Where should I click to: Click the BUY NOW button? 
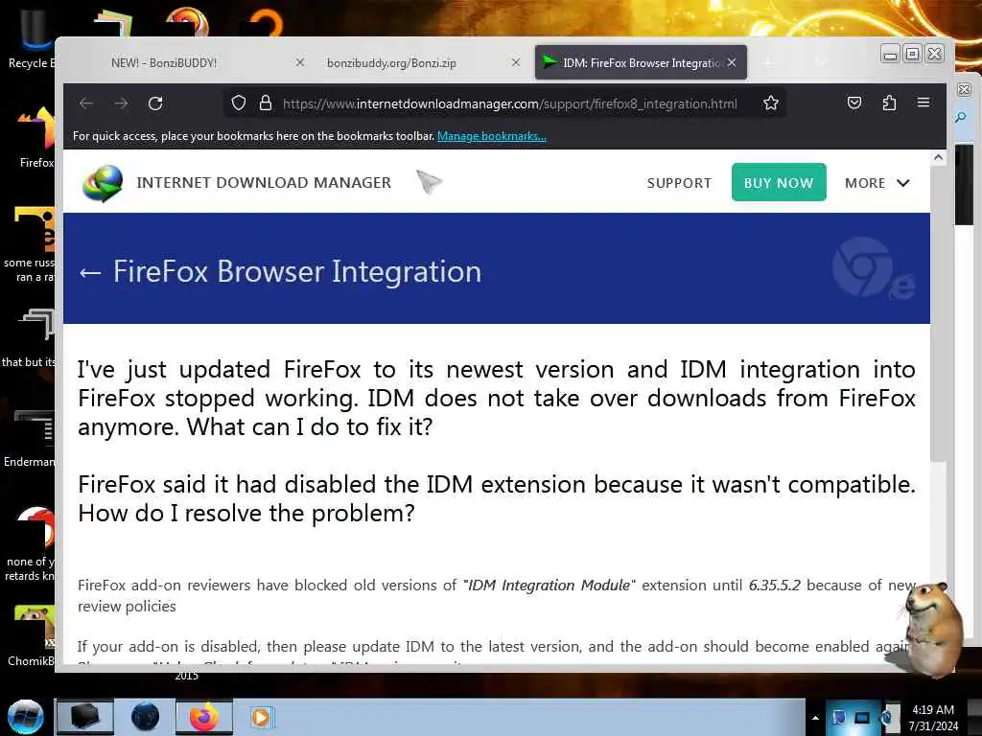pyautogui.click(x=779, y=182)
